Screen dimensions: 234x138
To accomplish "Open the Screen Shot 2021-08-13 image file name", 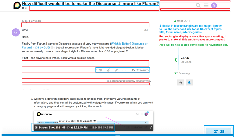I will 63,127.
